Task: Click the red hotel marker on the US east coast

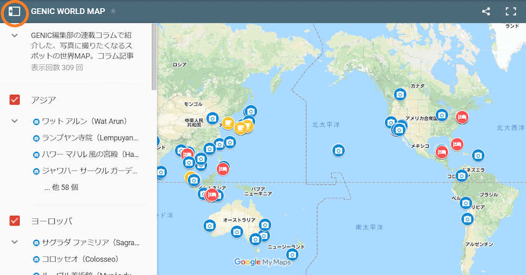Action: pyautogui.click(x=462, y=117)
